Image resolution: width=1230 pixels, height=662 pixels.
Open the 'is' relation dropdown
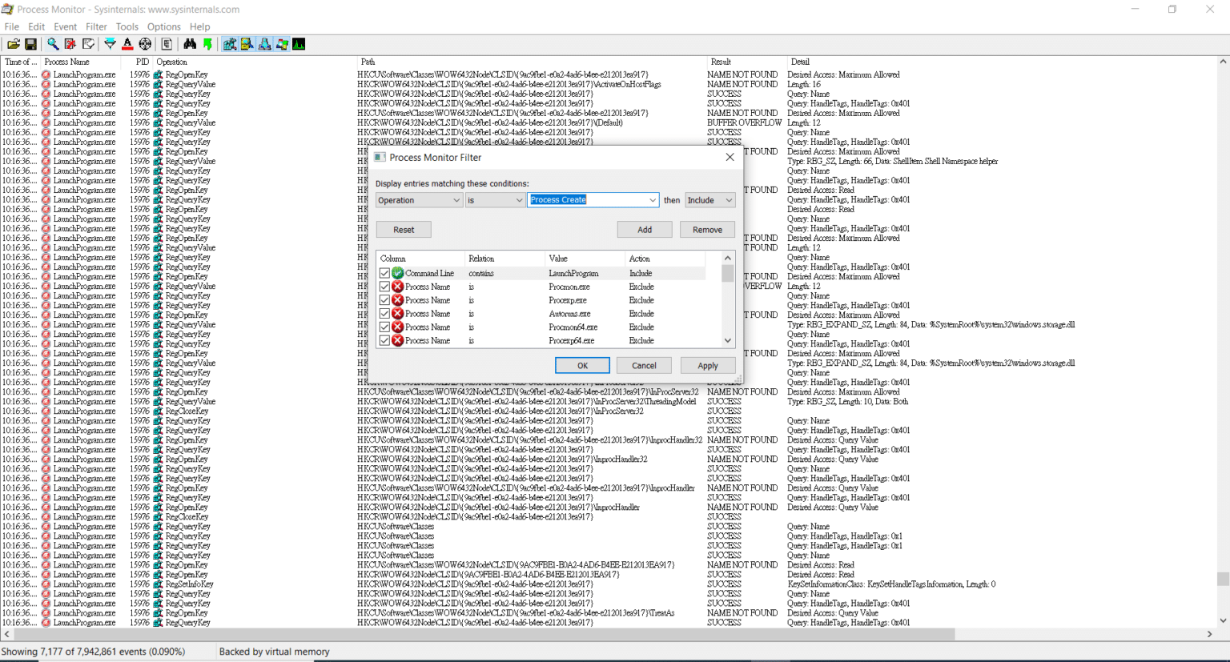coord(495,200)
